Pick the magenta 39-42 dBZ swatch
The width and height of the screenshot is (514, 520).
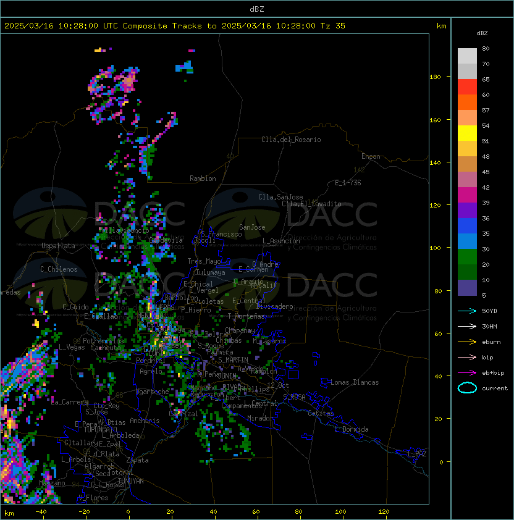tap(467, 195)
